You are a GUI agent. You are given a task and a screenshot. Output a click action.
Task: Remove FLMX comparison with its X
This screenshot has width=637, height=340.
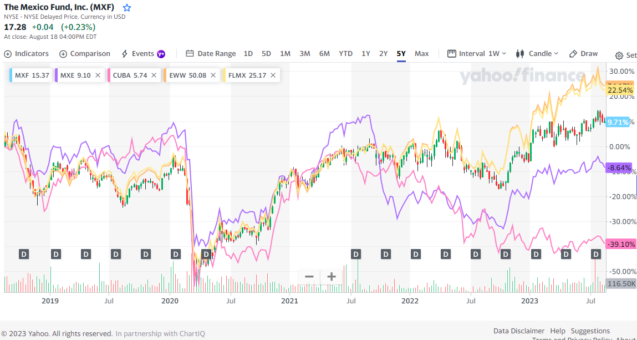click(x=273, y=75)
